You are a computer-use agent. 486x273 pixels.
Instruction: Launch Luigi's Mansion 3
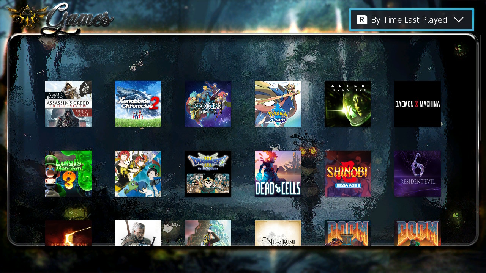pos(68,174)
